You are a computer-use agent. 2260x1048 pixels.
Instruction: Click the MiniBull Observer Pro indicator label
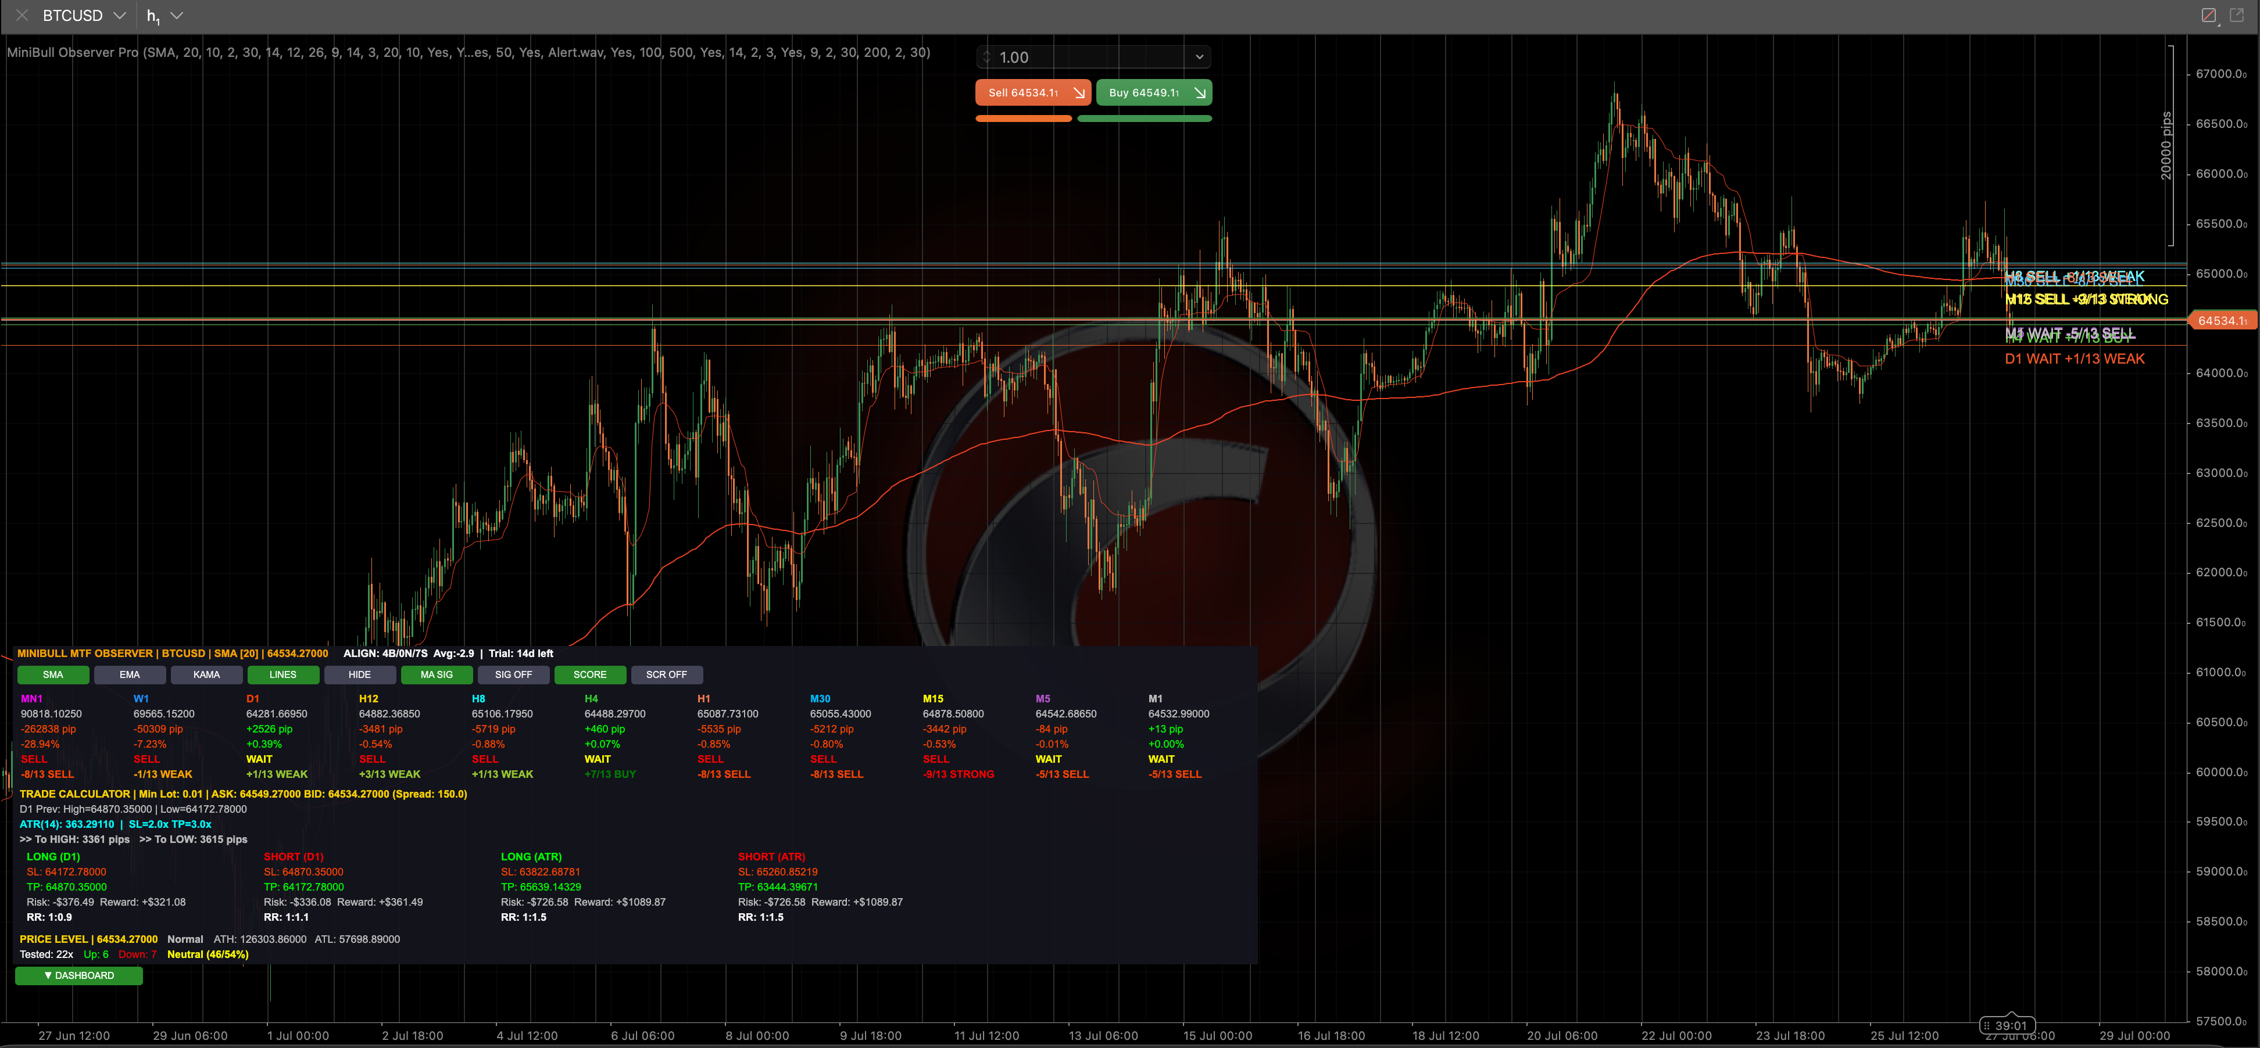click(x=469, y=53)
